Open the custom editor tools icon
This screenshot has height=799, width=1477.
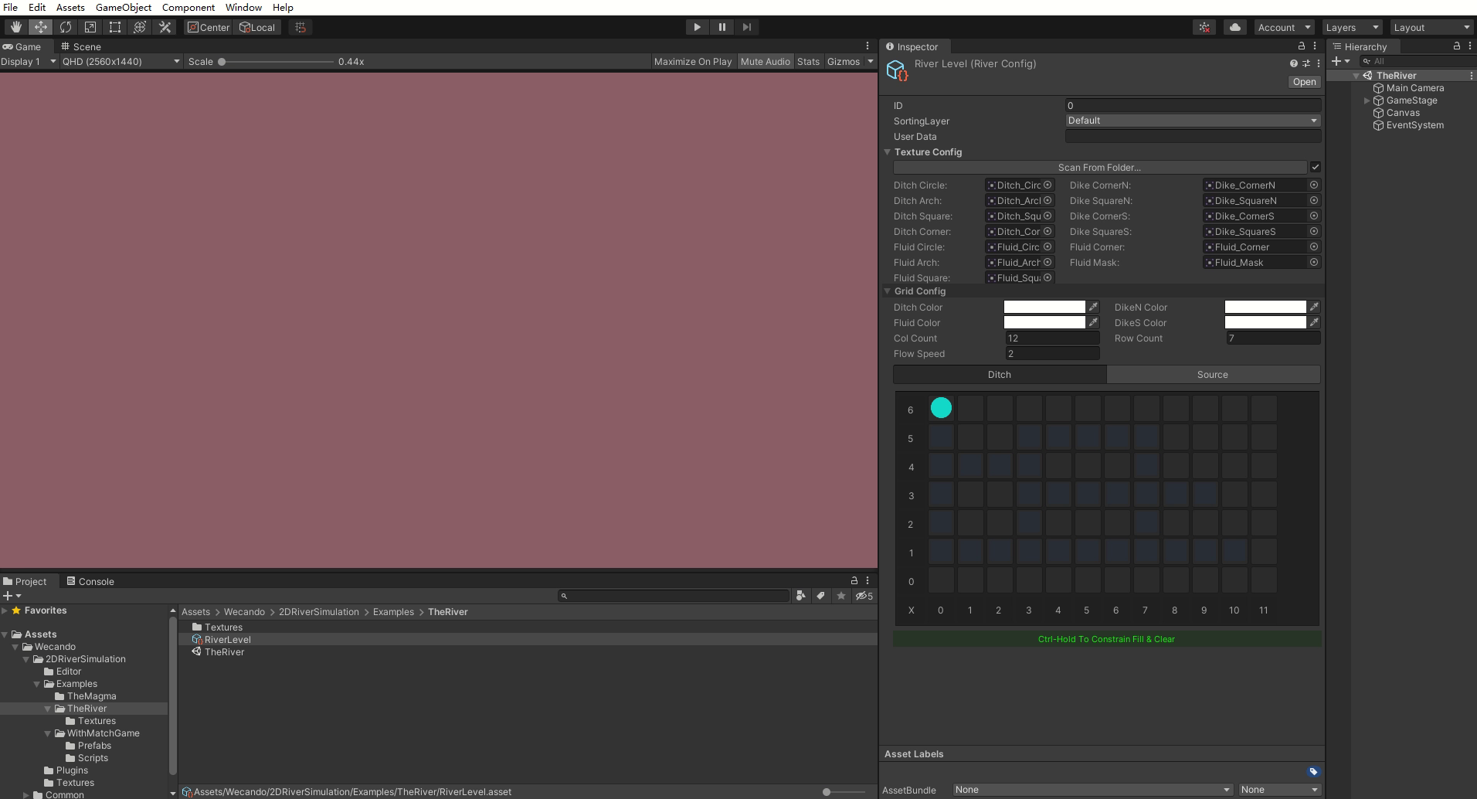[165, 27]
